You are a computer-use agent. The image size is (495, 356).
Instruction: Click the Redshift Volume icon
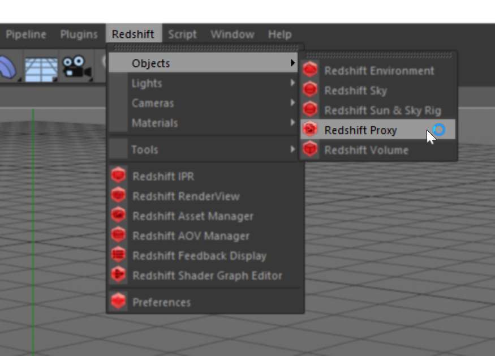coord(310,149)
